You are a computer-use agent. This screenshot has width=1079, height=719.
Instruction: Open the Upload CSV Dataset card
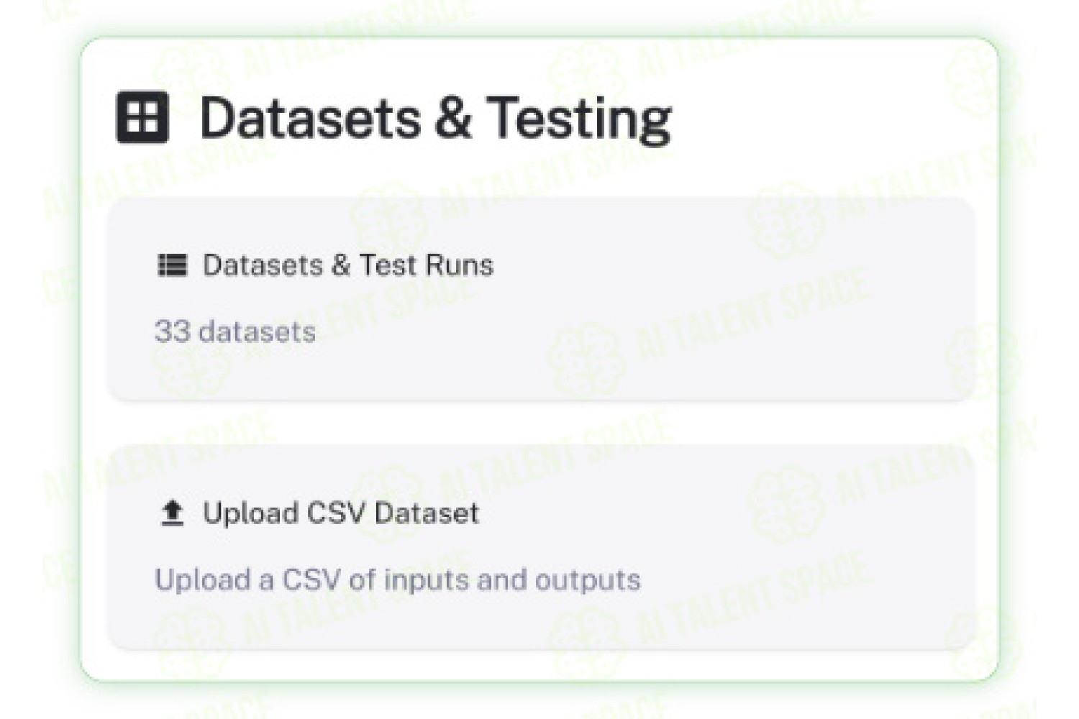coord(541,547)
